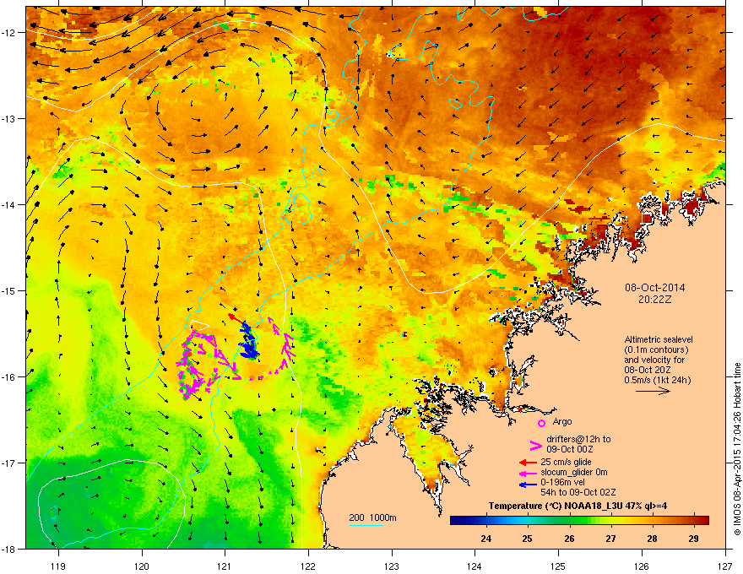Image resolution: width=743 pixels, height=574 pixels.
Task: Click the time label 20:22Z
Action: [654, 300]
